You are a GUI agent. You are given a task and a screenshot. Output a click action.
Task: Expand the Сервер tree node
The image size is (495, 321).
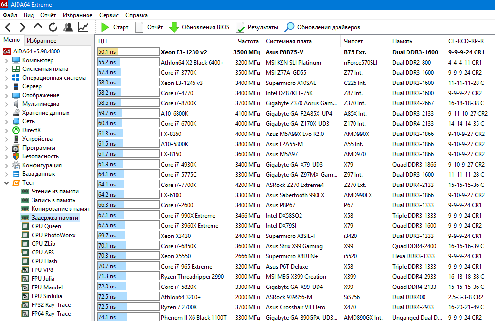tap(7, 86)
